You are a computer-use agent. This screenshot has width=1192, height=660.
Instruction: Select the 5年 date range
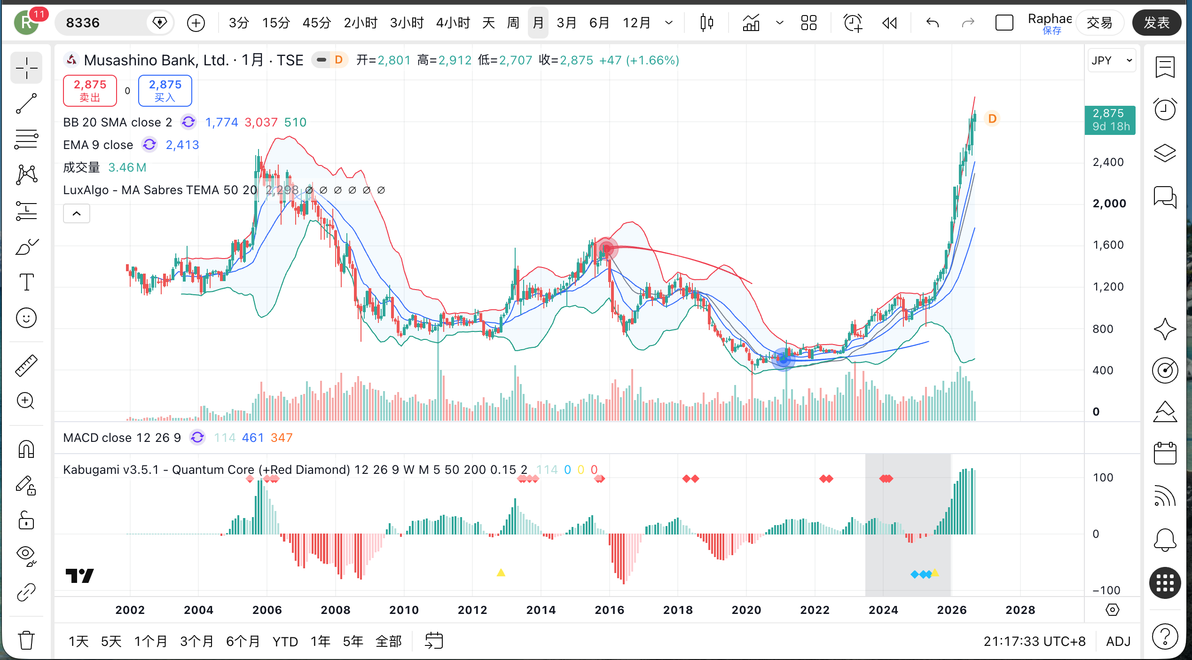coord(353,641)
